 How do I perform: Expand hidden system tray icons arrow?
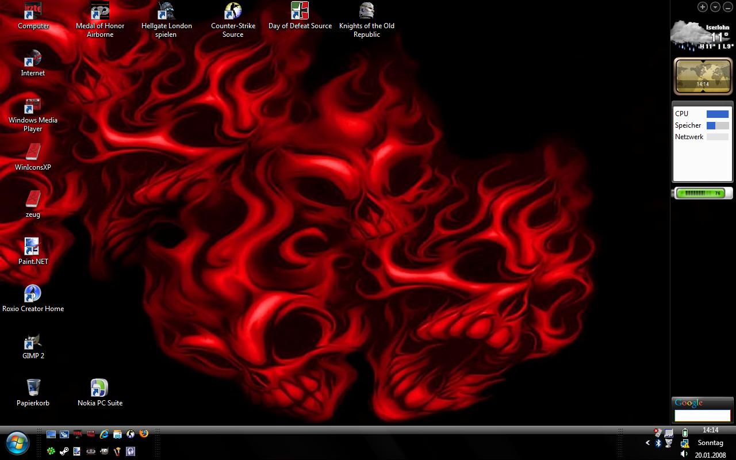click(x=648, y=443)
